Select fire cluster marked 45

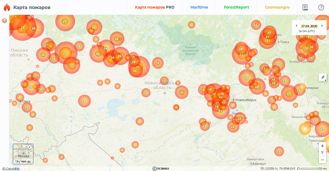tap(94, 27)
